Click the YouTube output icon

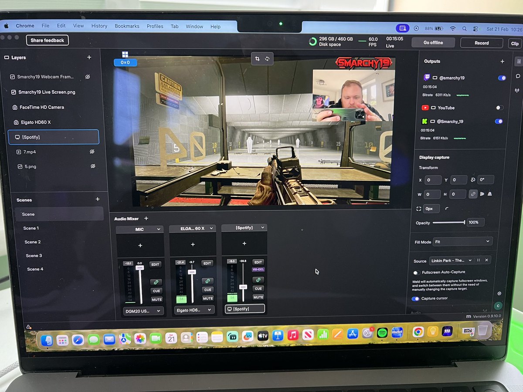coord(425,108)
